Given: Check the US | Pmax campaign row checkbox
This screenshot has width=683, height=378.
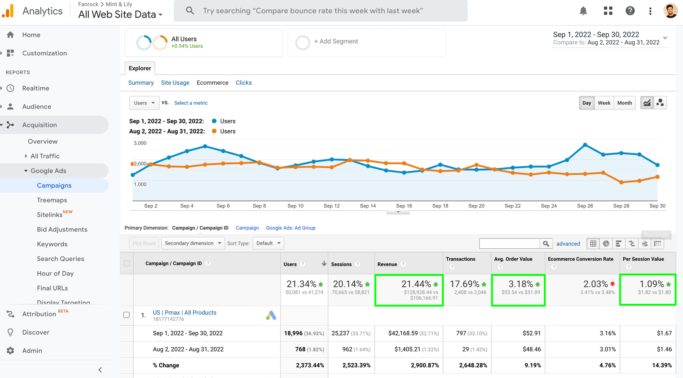Looking at the screenshot, I should click(126, 315).
